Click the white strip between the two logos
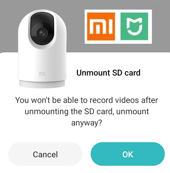 coord(118,26)
